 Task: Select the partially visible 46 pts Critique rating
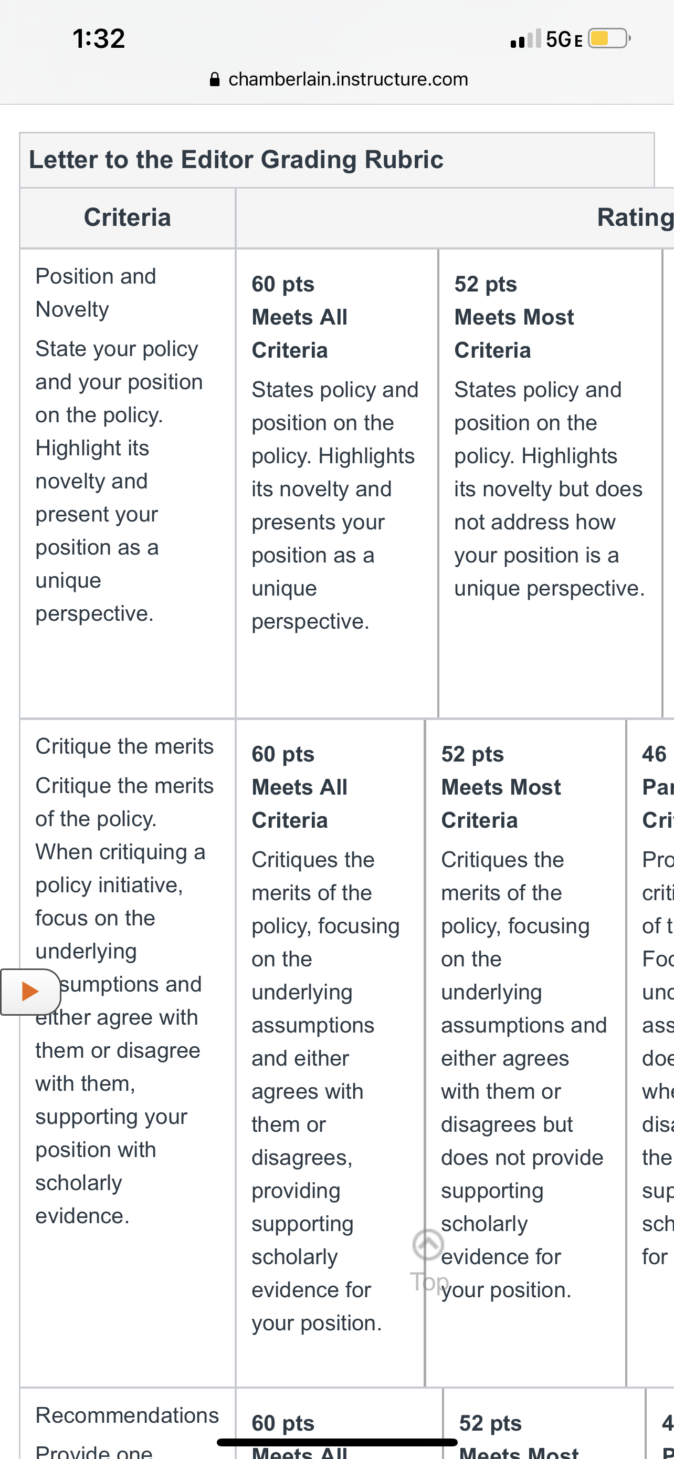coord(651,1054)
